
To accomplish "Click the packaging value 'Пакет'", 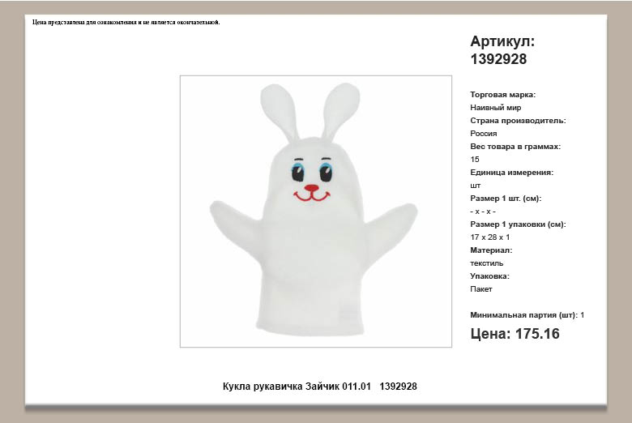I will click(x=480, y=289).
